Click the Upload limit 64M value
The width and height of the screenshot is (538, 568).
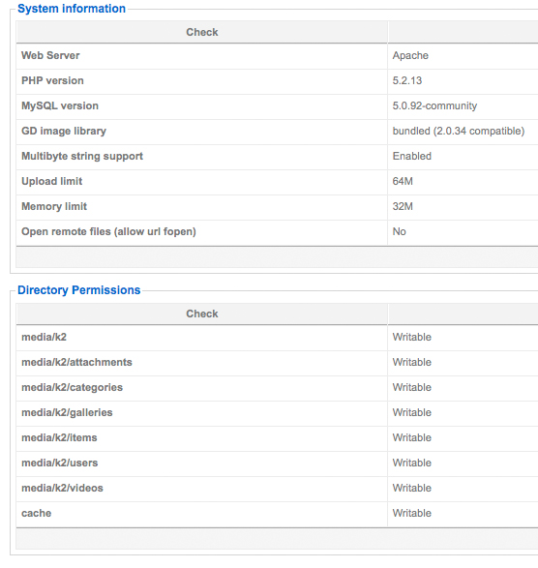[403, 181]
